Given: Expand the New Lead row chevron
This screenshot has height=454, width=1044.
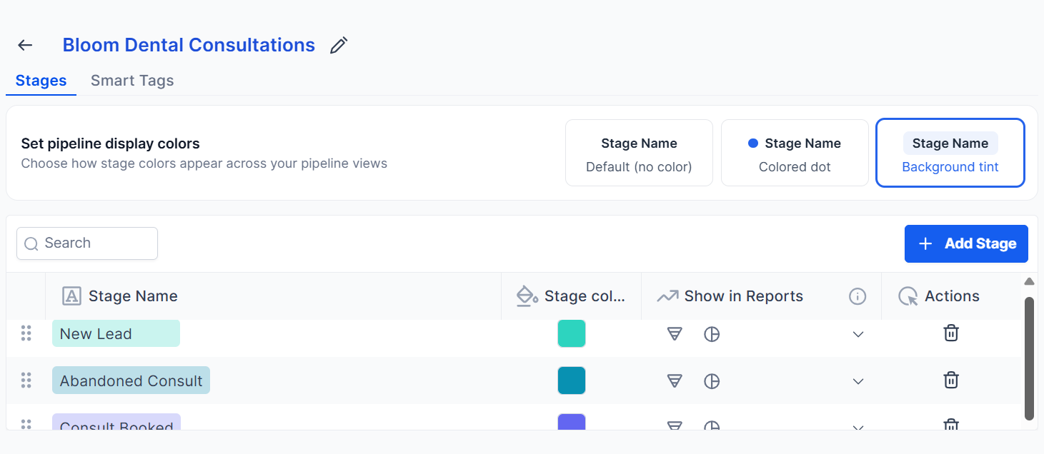Looking at the screenshot, I should pos(858,334).
